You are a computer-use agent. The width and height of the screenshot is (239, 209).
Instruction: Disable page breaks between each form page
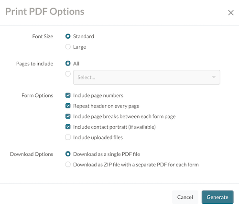68,116
